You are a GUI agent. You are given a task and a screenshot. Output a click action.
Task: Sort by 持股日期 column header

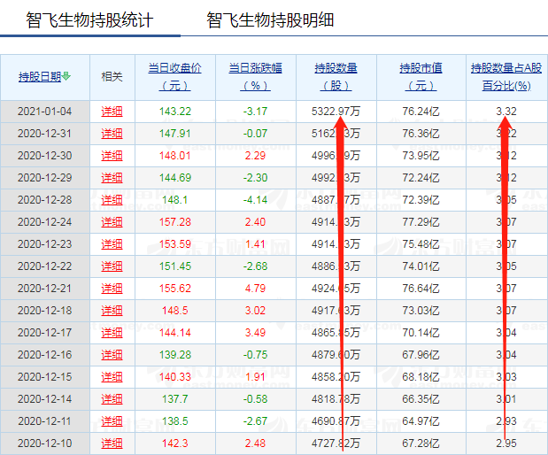pos(40,76)
